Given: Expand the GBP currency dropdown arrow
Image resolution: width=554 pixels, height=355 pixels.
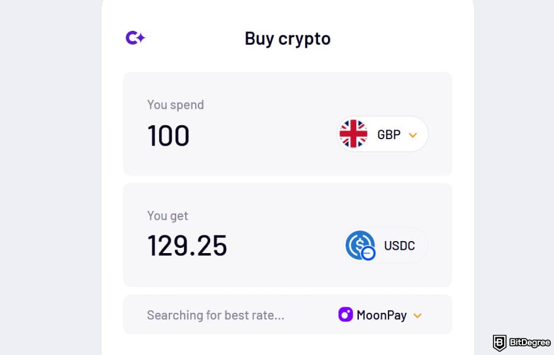Looking at the screenshot, I should pos(413,135).
